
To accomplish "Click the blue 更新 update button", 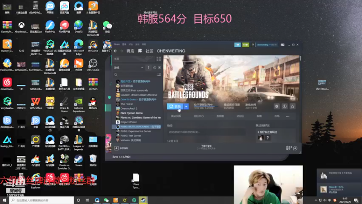I will [175, 107].
